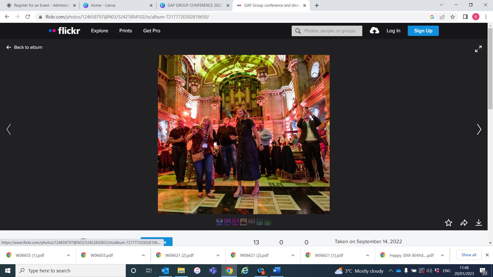The height and width of the screenshot is (277, 493).
Task: Expand options for Happy 30th Birthd....pdf
Action: [442, 255]
